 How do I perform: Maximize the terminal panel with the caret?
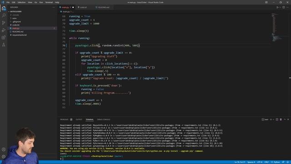285,119
